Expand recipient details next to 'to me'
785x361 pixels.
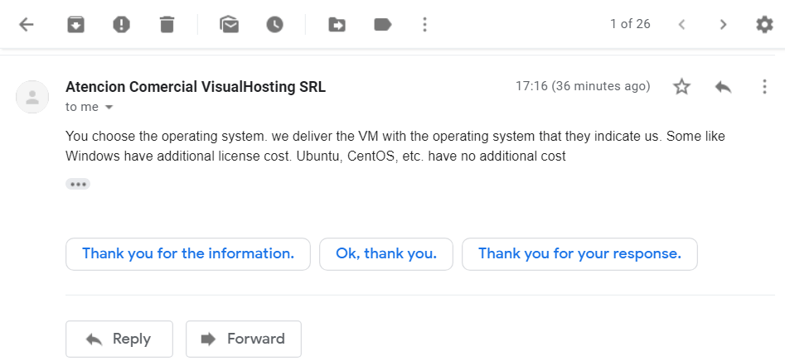[109, 107]
